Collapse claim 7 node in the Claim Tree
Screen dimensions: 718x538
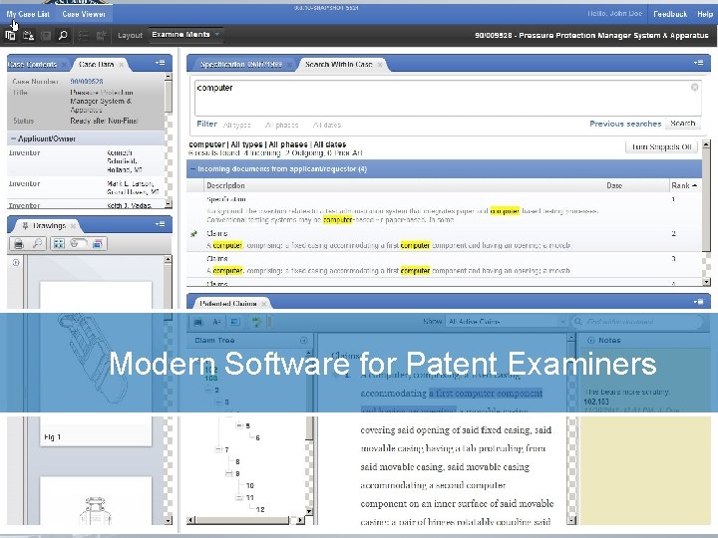(x=218, y=449)
